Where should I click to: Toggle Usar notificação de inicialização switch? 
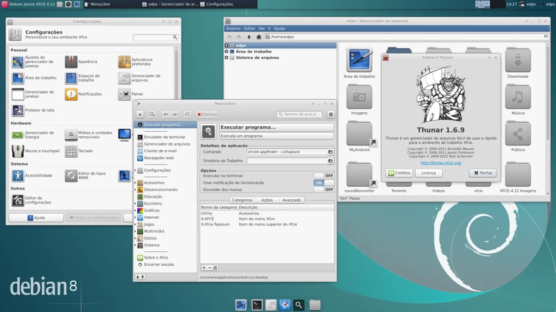coord(324,183)
